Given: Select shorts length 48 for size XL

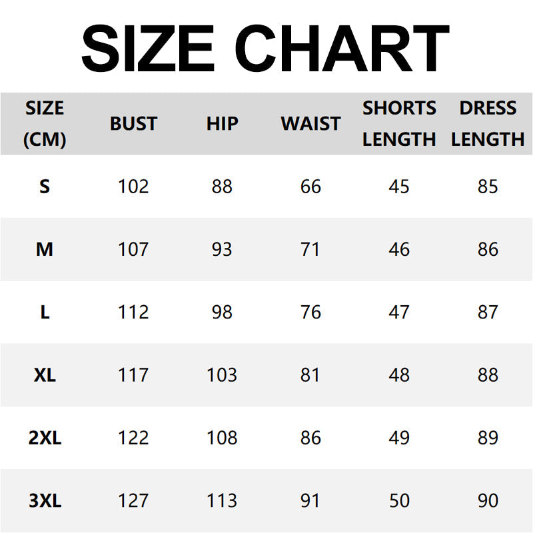Looking at the screenshot, I should 399,375.
